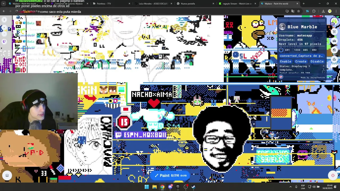340x191 pixels.
Task: Click the status textarea resize grip
Action: click(x=323, y=72)
